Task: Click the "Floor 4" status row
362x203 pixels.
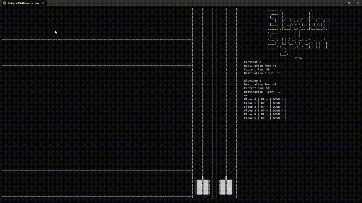Action: coord(265,114)
